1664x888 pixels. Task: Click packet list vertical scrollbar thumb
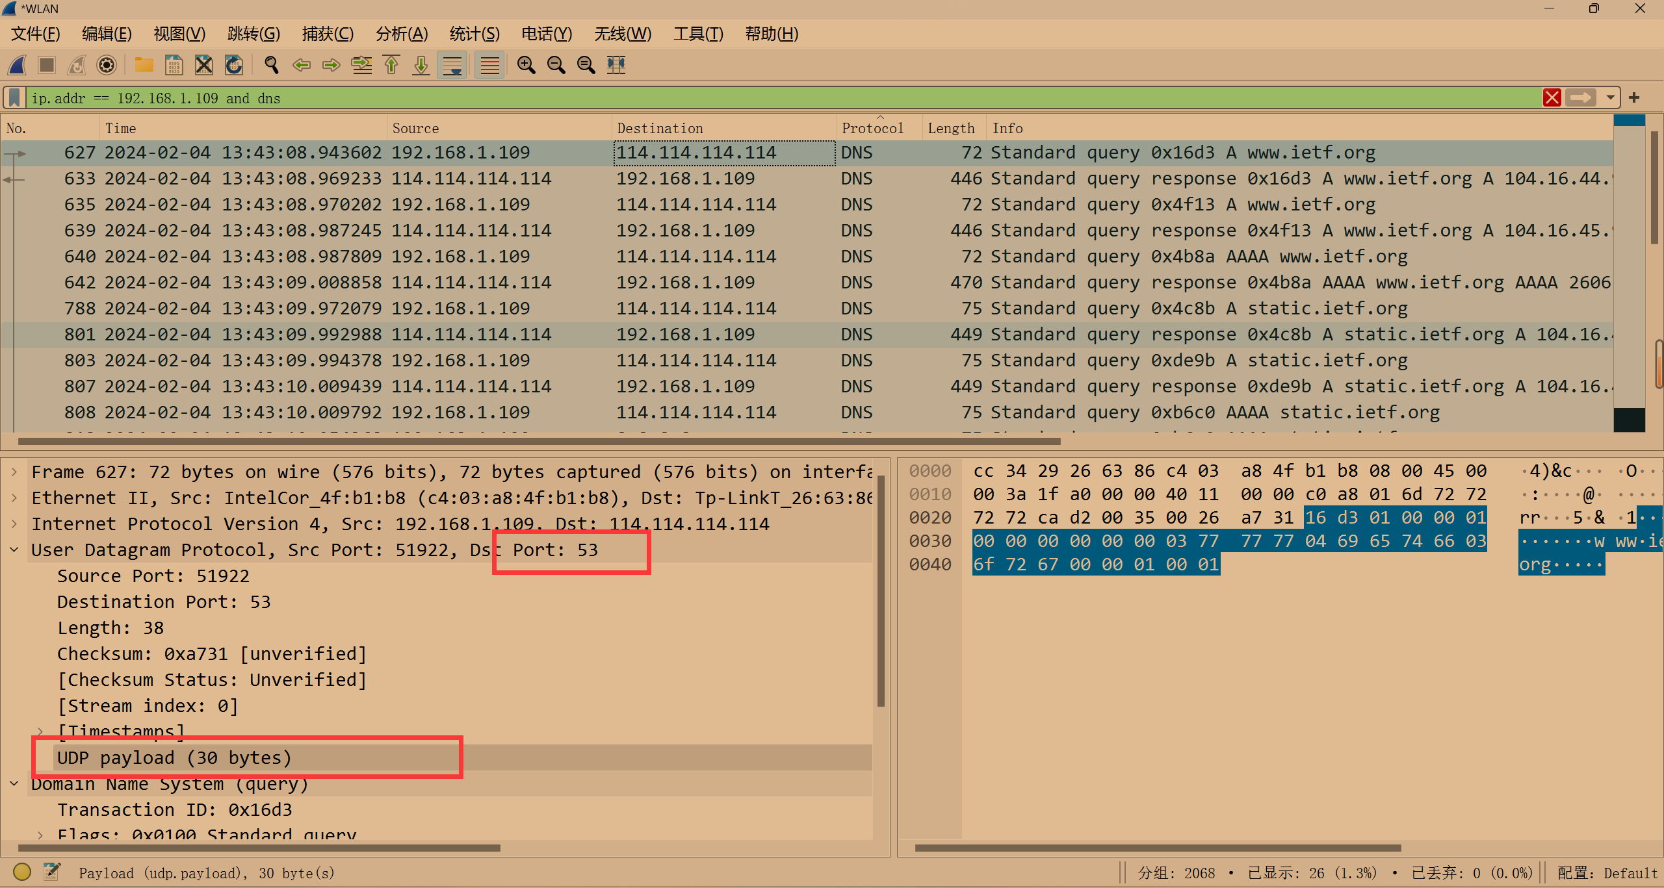click(1655, 188)
